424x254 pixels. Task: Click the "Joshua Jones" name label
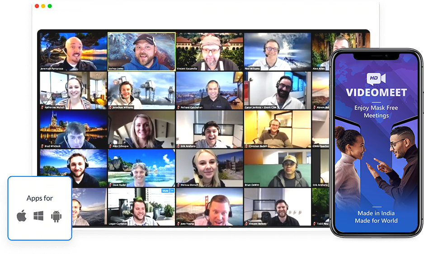click(x=116, y=69)
